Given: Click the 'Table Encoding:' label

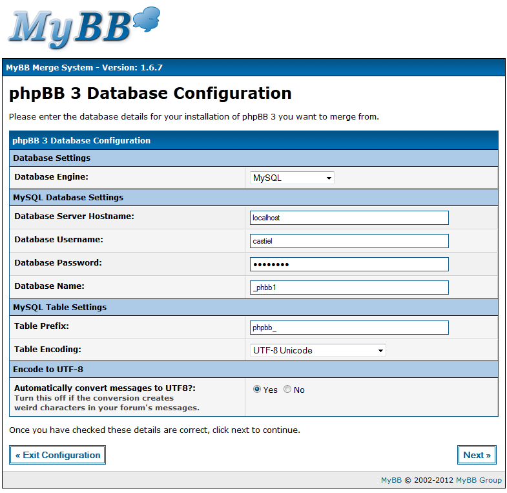Looking at the screenshot, I should point(48,350).
